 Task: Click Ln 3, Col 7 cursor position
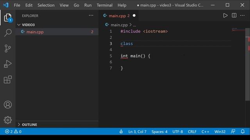pos(137,131)
